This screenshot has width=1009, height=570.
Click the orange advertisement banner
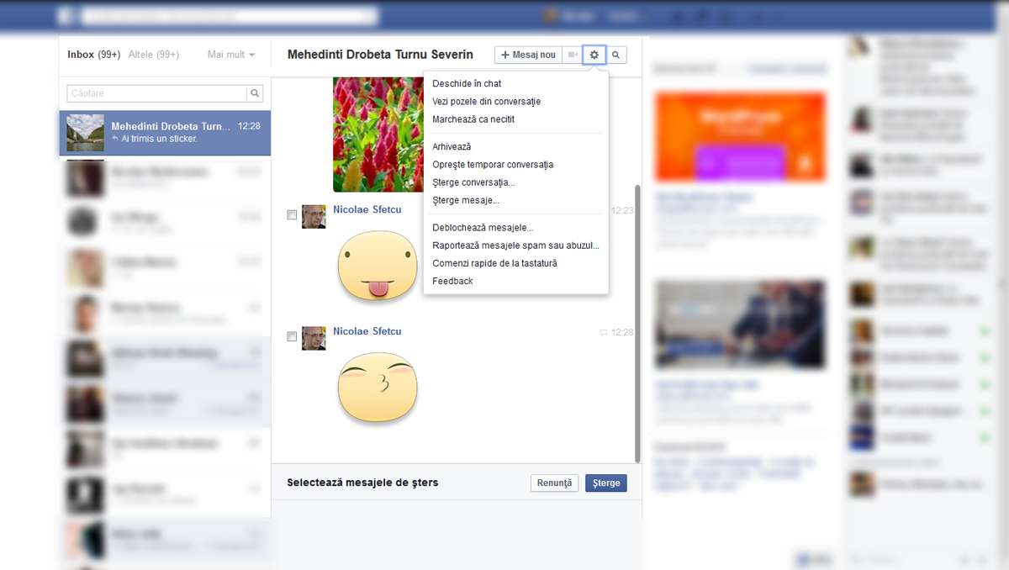739,137
